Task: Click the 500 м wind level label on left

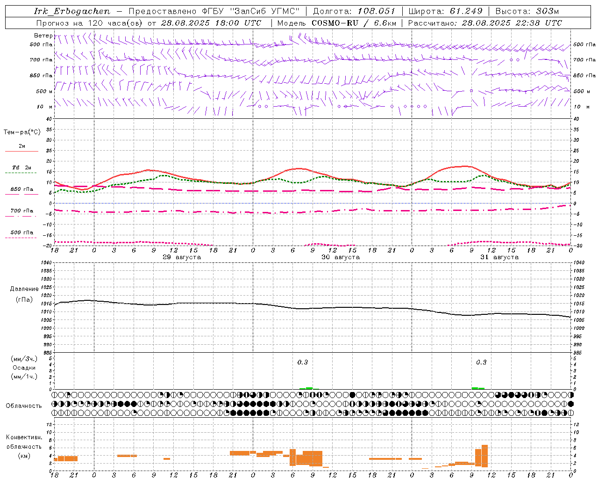Action: click(44, 91)
